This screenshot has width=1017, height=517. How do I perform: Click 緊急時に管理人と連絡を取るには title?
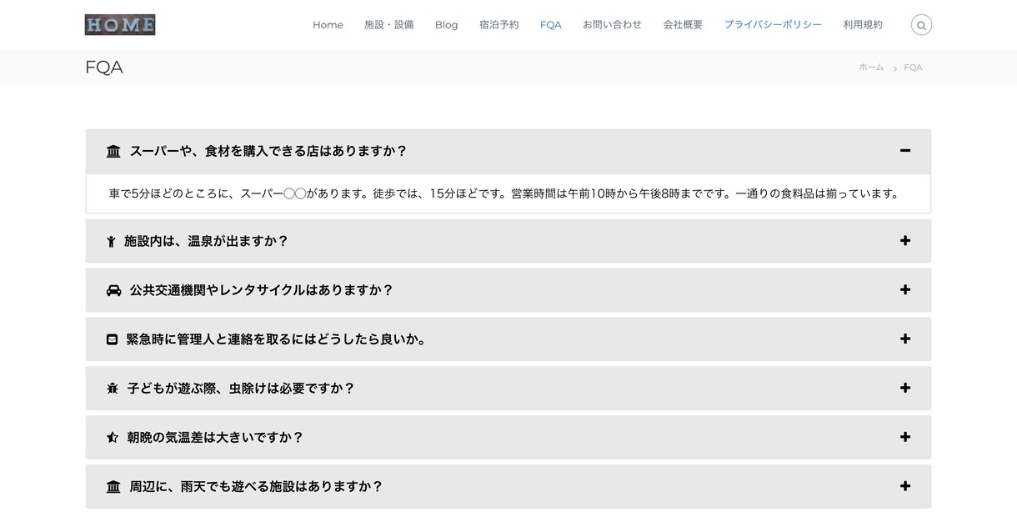[x=277, y=339]
